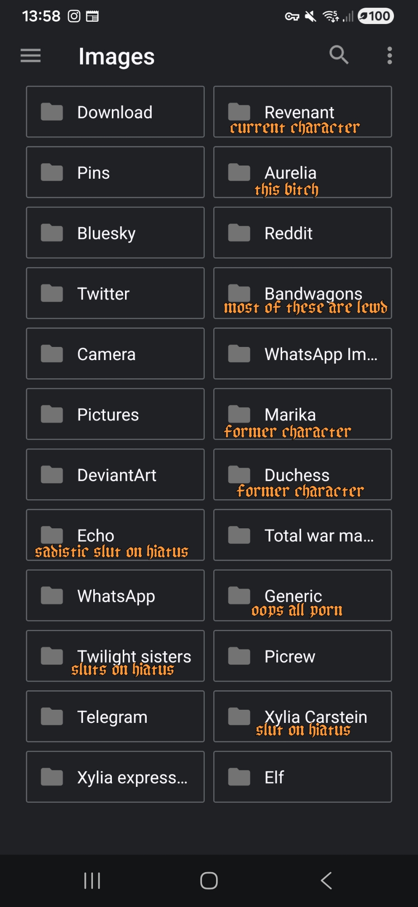Open the Bluesky folder
This screenshot has width=418, height=907.
115,233
